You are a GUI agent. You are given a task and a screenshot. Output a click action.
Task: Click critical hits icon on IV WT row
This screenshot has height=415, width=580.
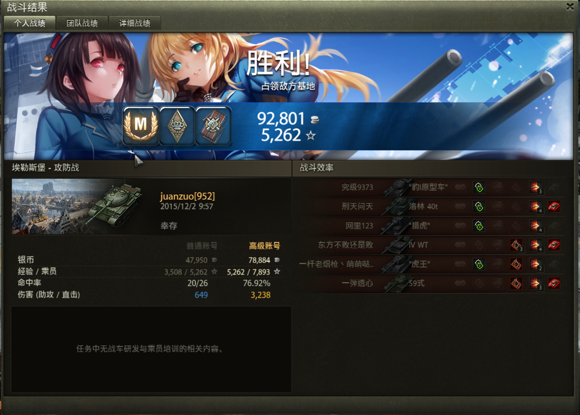tap(516, 245)
